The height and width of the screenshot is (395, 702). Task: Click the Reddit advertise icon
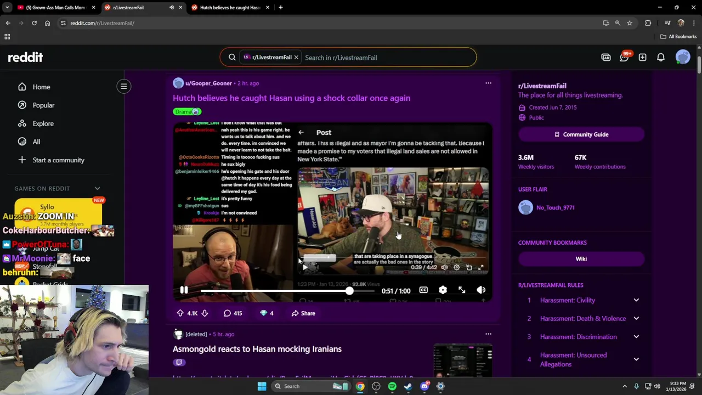(x=606, y=57)
